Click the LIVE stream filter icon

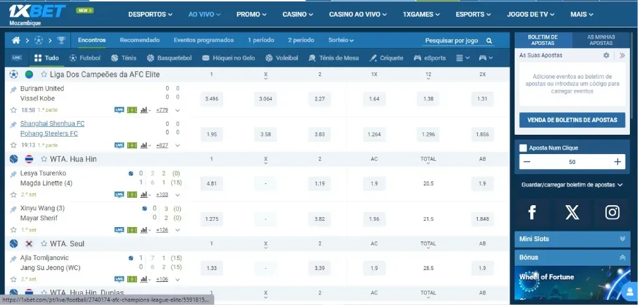click(x=17, y=58)
